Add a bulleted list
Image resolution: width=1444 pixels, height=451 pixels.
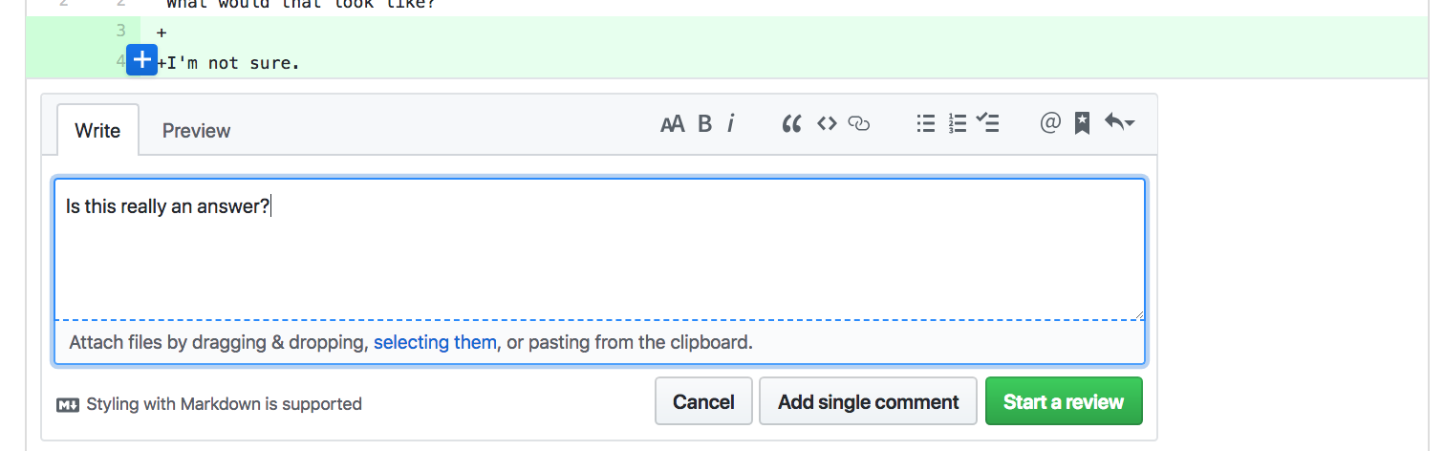[926, 123]
